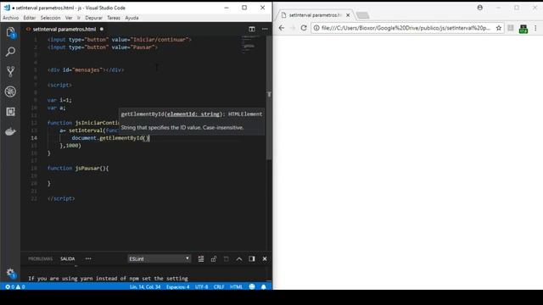This screenshot has width=543, height=305.
Task: Open the Debug view in activity bar
Action: pos(10,91)
